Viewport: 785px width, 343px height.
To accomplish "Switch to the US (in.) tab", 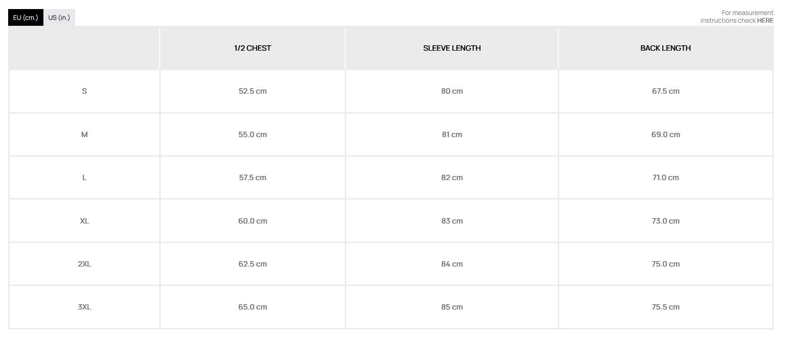I will (x=59, y=18).
